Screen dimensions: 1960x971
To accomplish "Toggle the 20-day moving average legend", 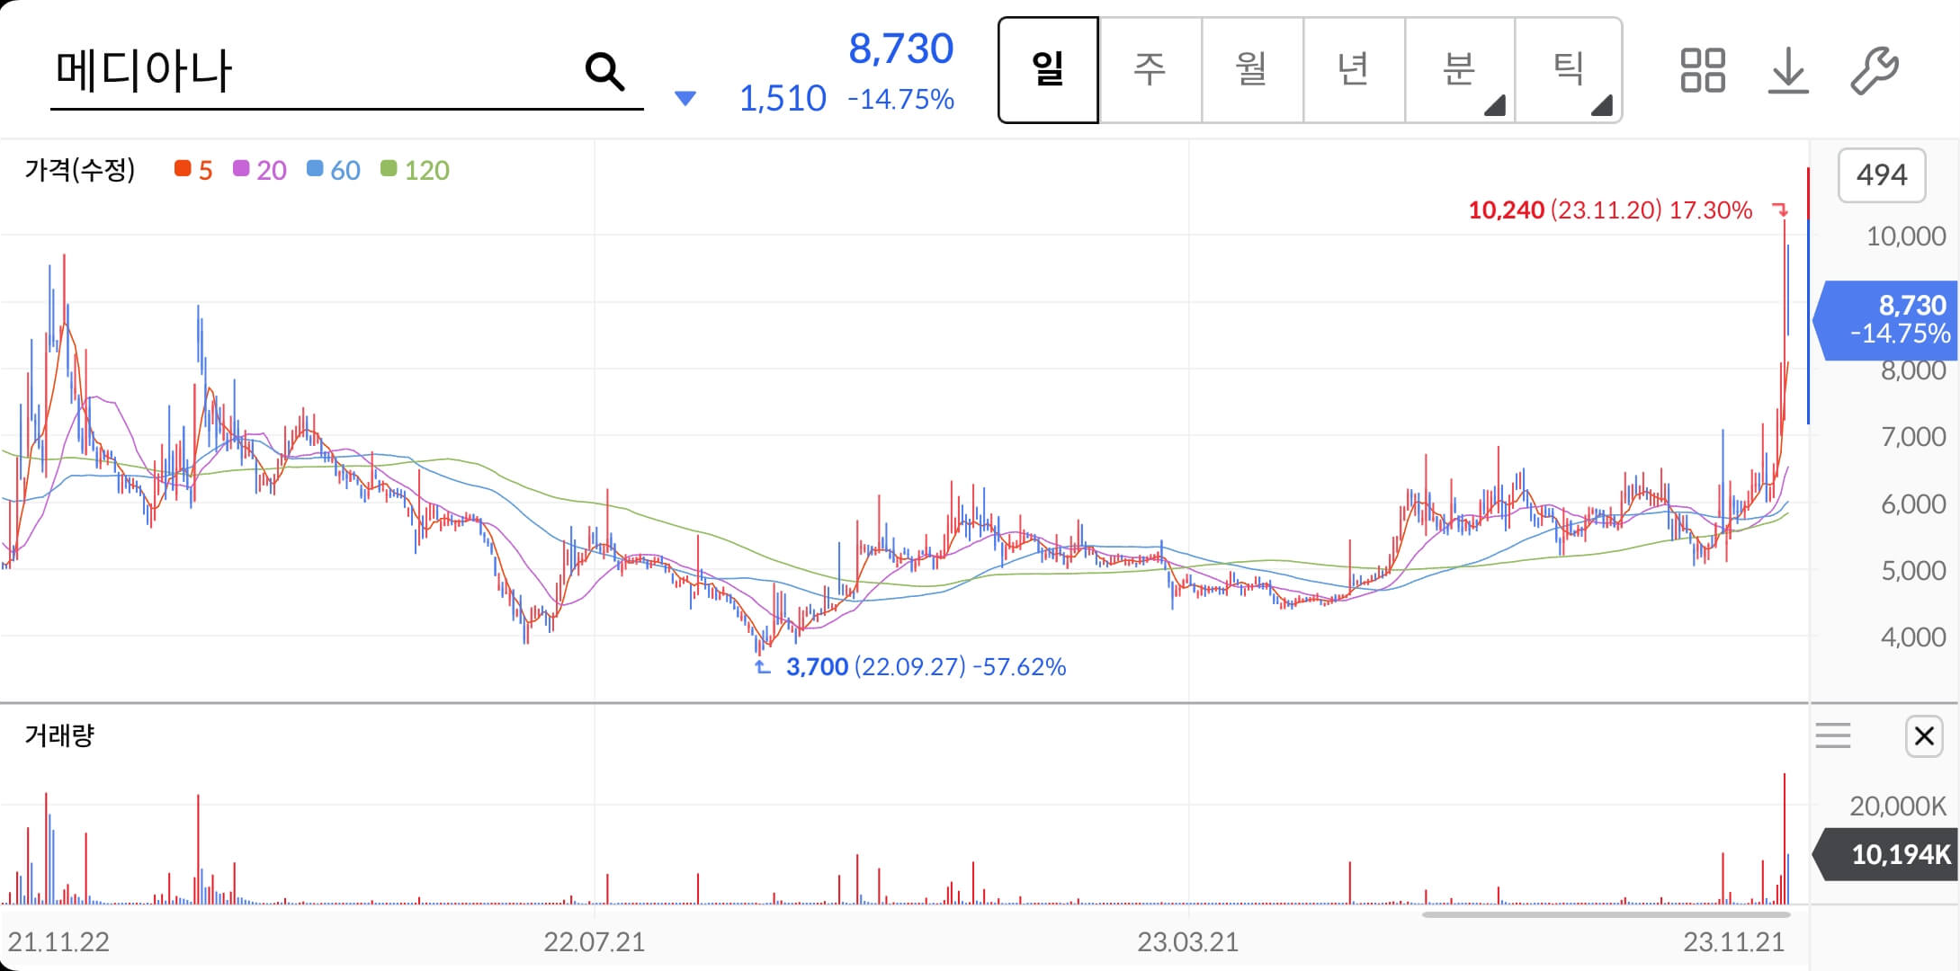I will click(x=260, y=170).
